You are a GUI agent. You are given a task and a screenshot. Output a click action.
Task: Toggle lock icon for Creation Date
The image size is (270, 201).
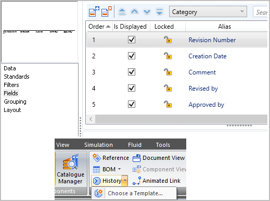pos(168,56)
